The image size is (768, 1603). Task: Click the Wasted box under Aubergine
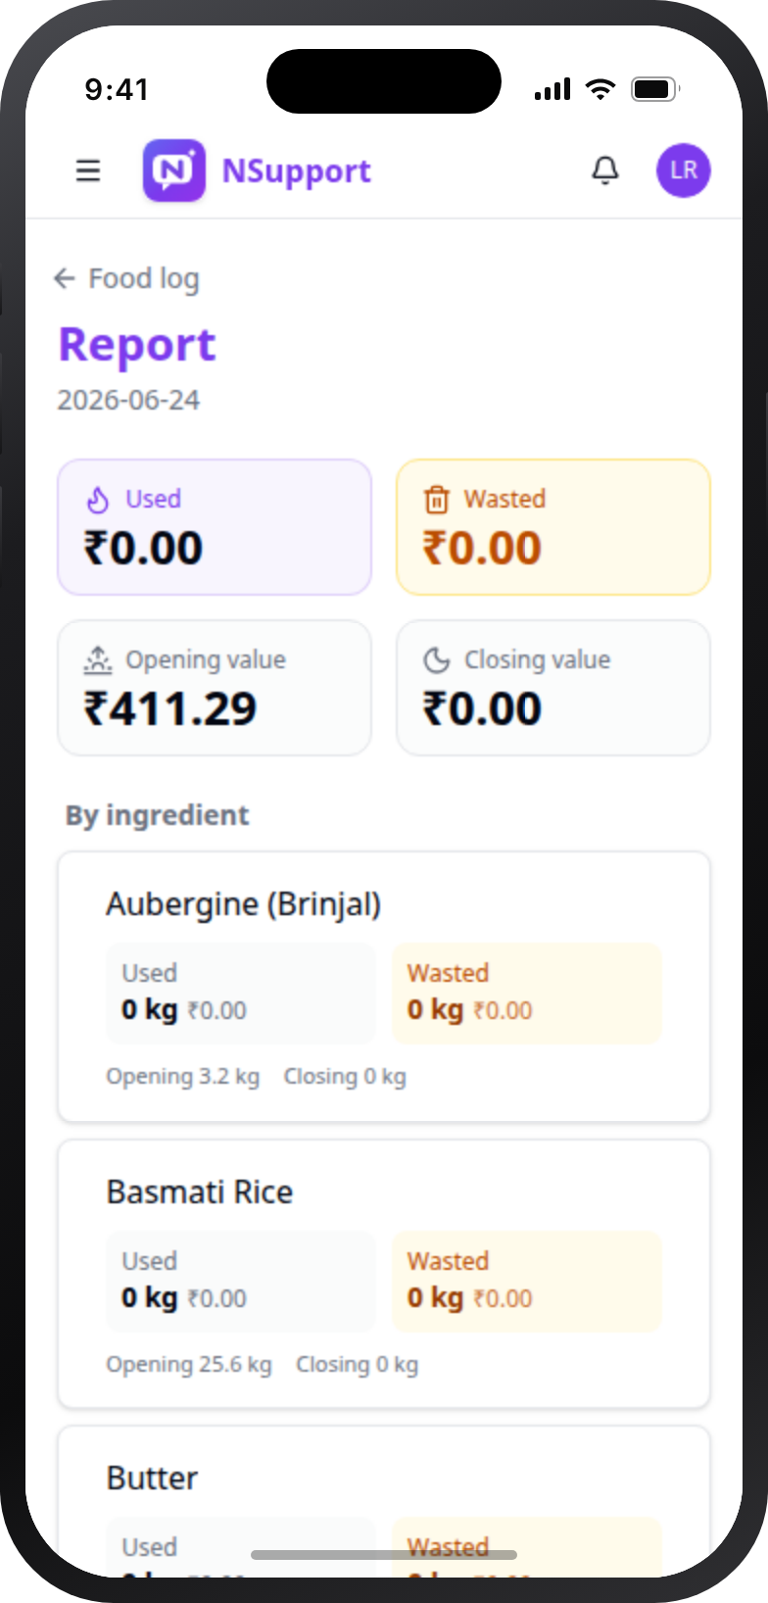pos(527,994)
